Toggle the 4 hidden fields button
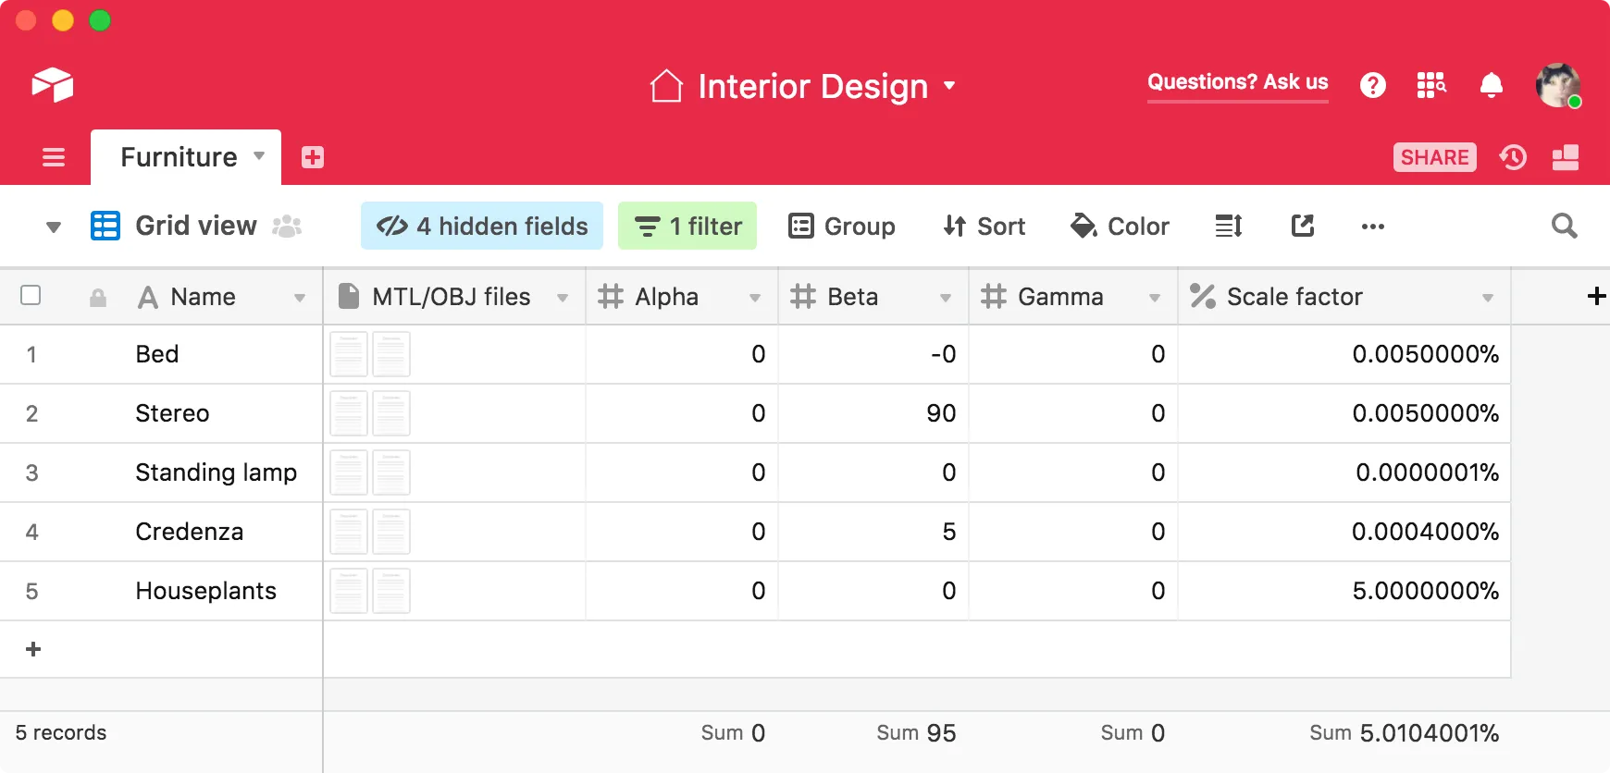The width and height of the screenshot is (1610, 773). (x=482, y=226)
